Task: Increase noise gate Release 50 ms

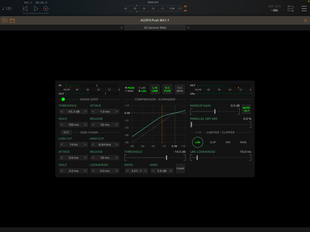Action: 116,125
